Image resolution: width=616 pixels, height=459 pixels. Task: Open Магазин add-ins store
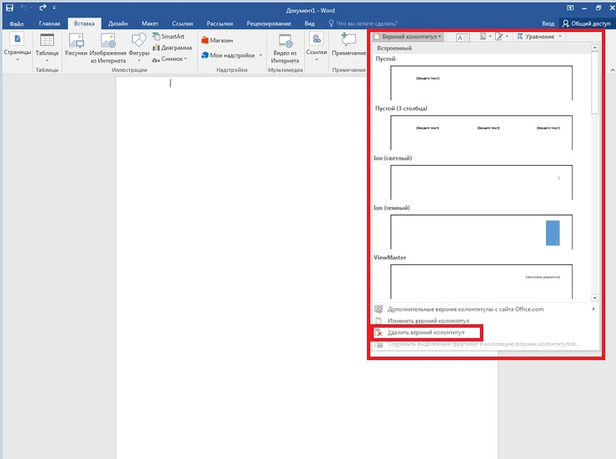217,40
